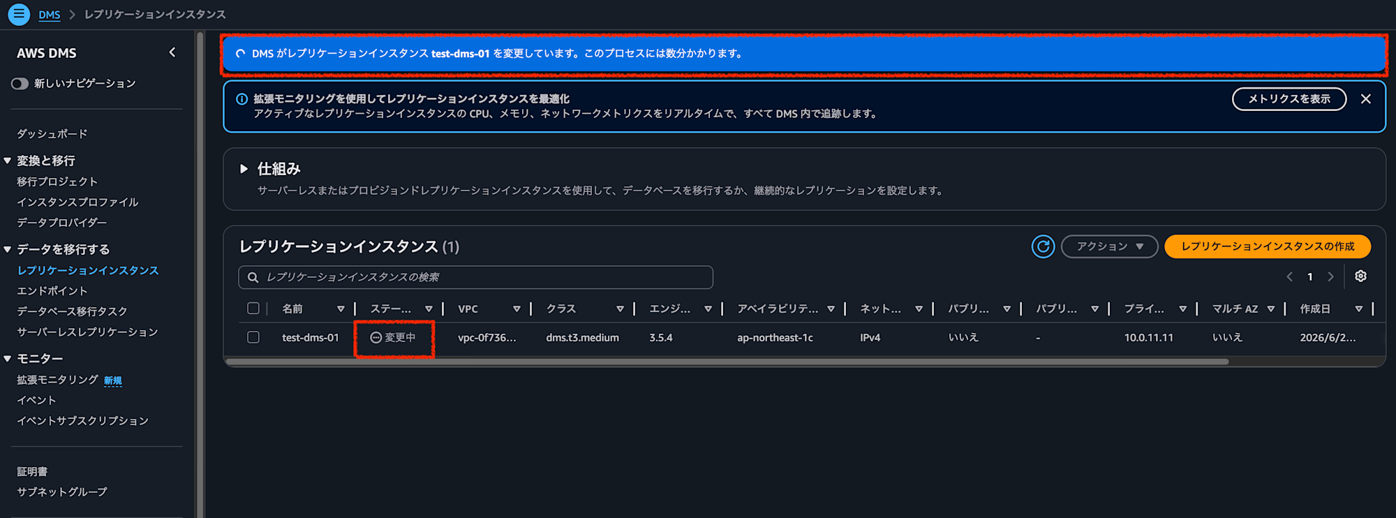
Task: Select レプリケーションインスタンス in sidebar
Action: click(88, 270)
